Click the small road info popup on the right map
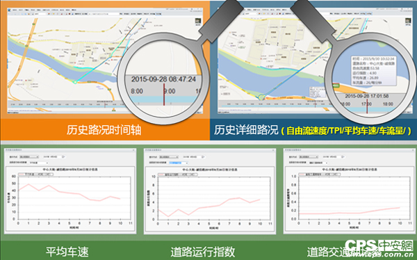This screenshot has width=417, height=260. click(x=317, y=92)
